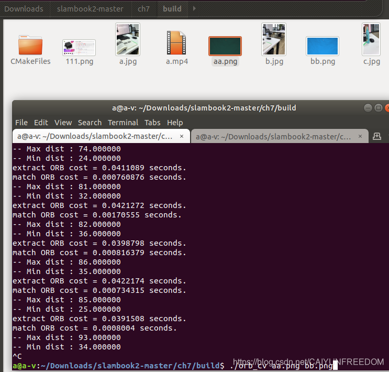This screenshot has width=389, height=372.
Task: Click the 'Max dist : 74.000000' line
Action: tap(66, 149)
